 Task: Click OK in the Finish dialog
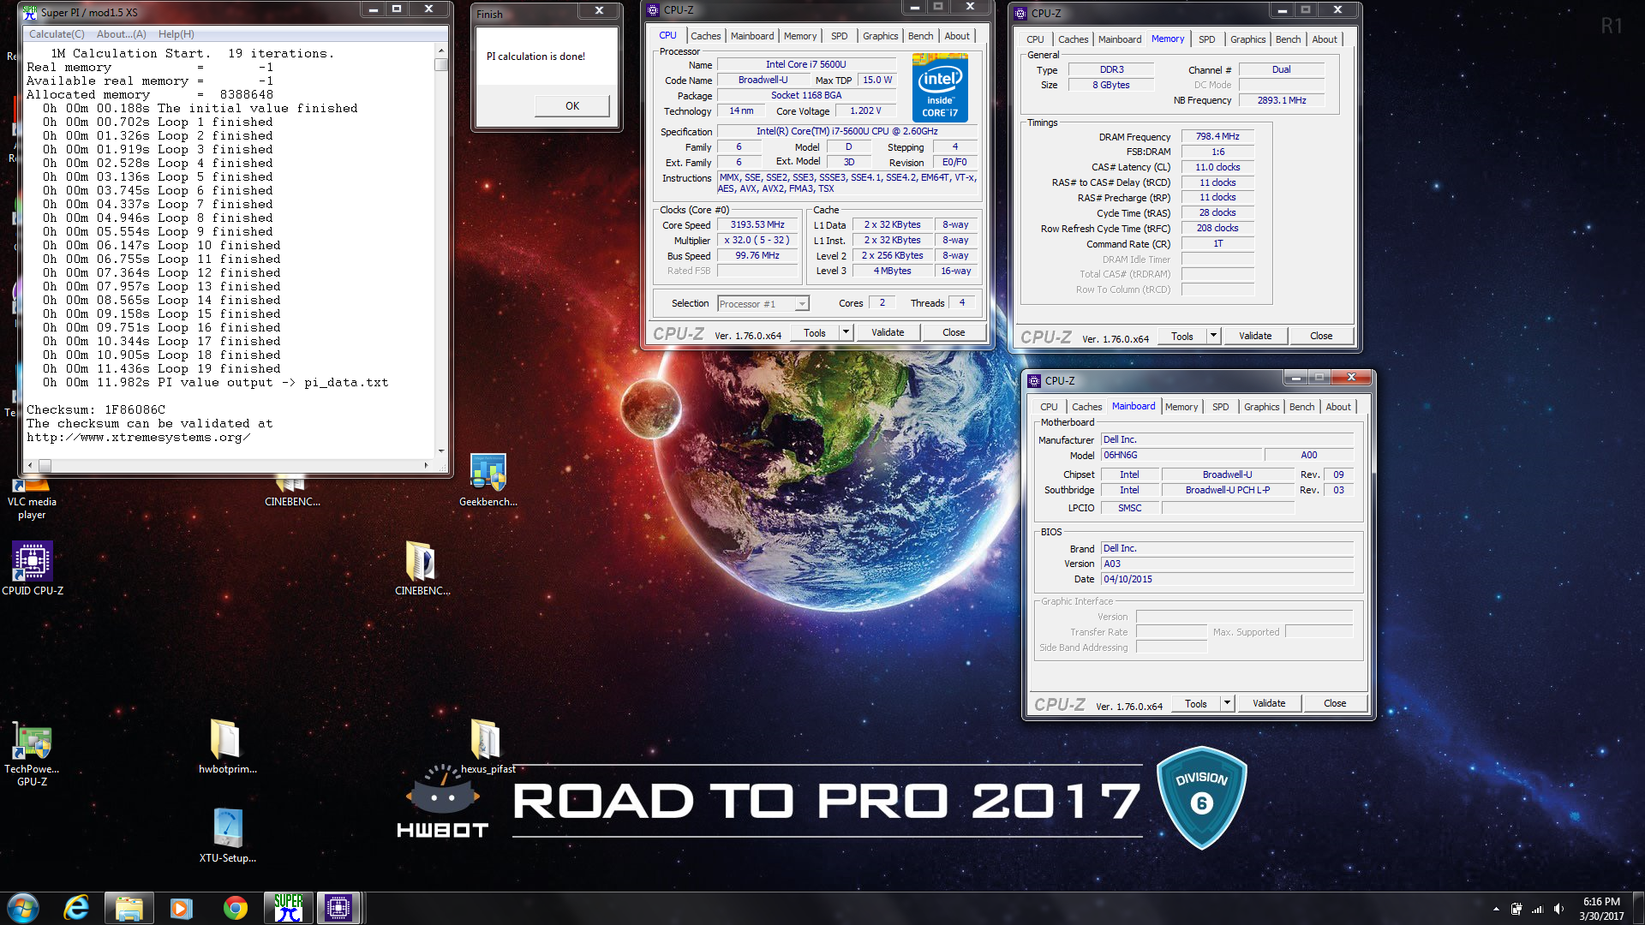[571, 105]
